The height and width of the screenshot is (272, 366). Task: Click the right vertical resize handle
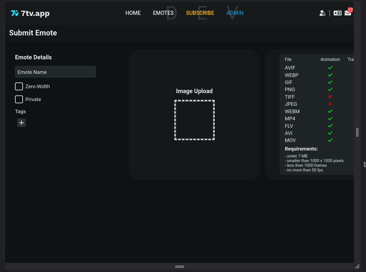(357, 132)
